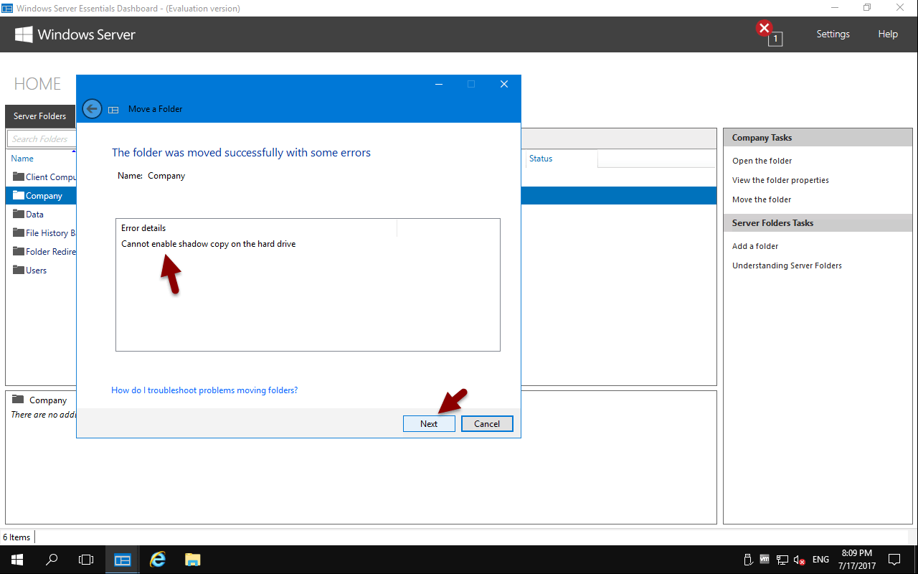Viewport: 918px width, 574px height.
Task: Click Open the folder task
Action: tap(762, 161)
